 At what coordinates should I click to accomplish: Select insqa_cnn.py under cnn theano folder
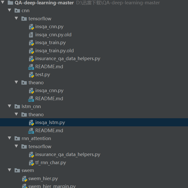pos(49,91)
